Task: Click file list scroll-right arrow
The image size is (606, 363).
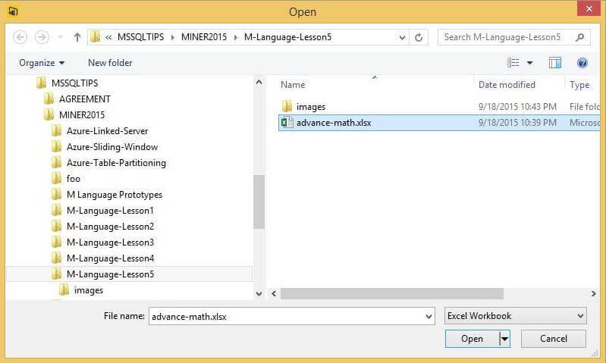Action: point(594,293)
